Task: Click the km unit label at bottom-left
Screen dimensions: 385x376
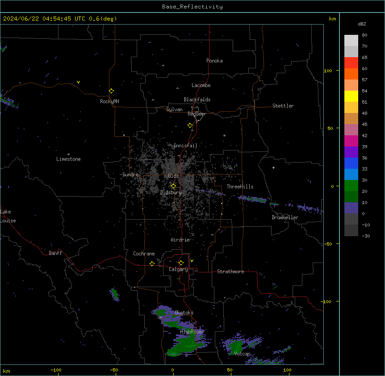Action: pos(7,371)
